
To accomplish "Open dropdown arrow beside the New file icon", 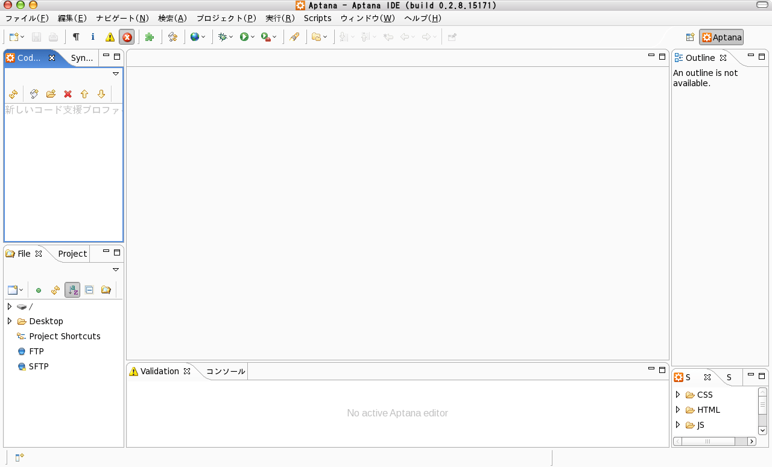I will (22, 37).
